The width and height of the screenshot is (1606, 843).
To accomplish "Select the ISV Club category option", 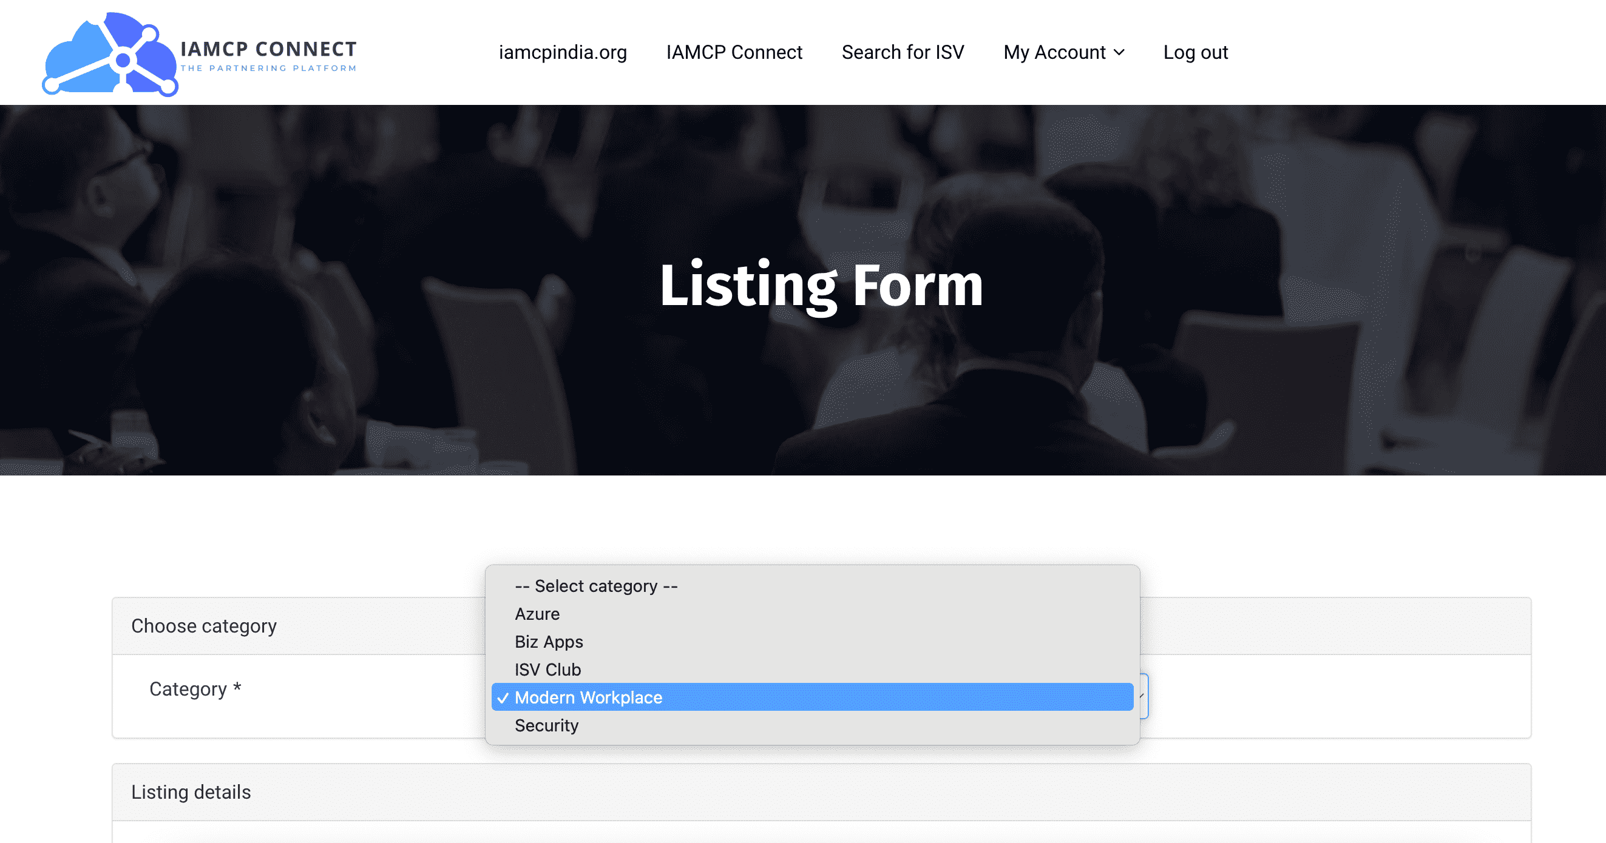I will [x=547, y=670].
